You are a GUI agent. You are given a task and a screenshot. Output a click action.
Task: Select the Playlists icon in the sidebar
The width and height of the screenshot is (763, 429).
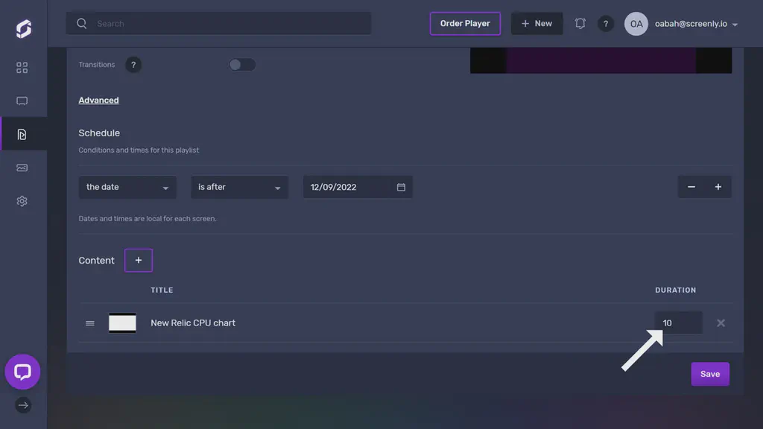coord(22,134)
